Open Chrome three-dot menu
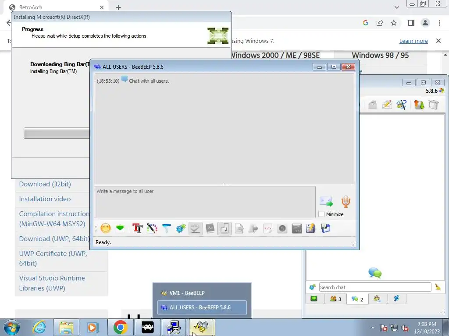449x336 pixels. point(439,23)
